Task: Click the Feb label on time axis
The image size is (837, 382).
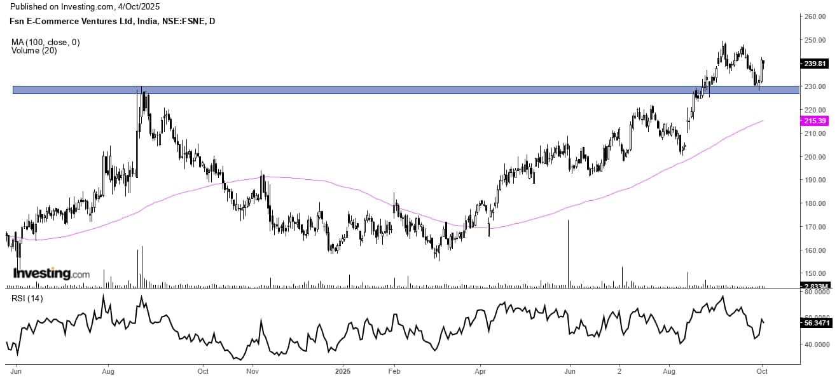Action: tap(394, 369)
